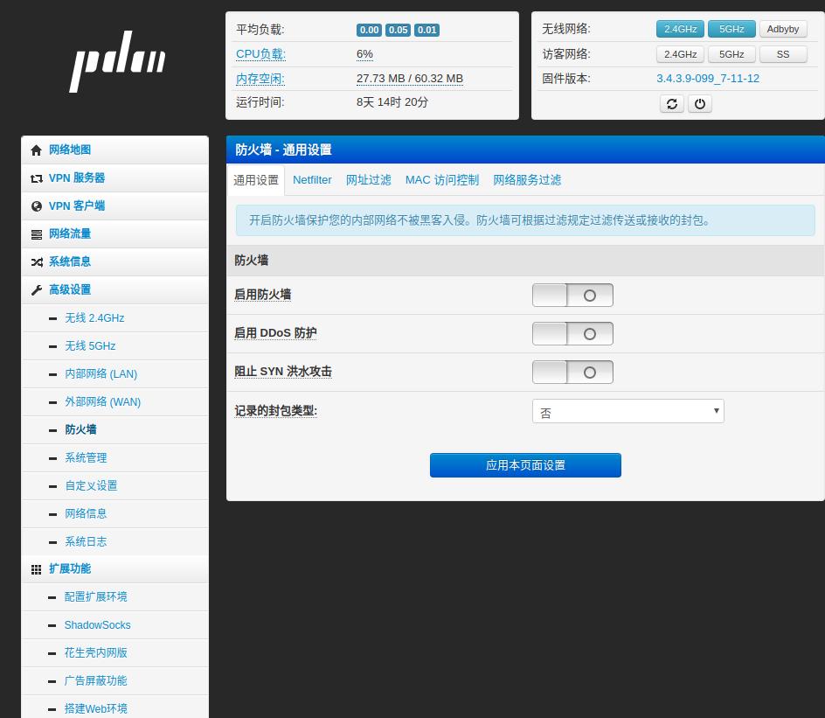Select 防火墙 in the sidebar

tap(114, 429)
